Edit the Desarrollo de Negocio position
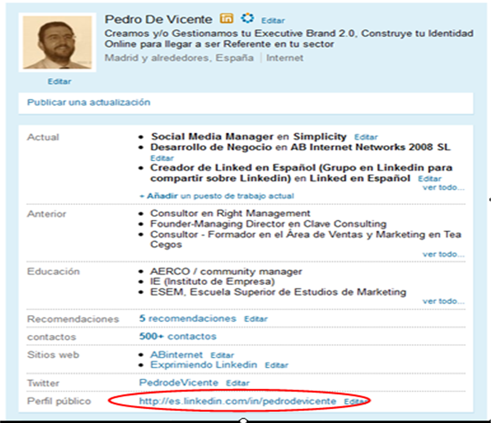The width and height of the screenshot is (491, 423). (162, 158)
